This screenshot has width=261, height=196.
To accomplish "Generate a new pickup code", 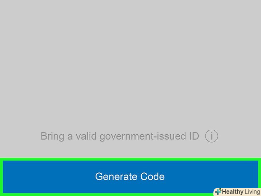I will [x=130, y=177].
